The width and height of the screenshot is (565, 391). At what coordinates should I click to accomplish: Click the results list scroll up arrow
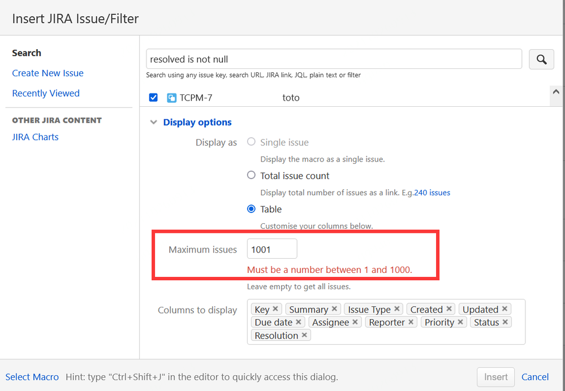(x=555, y=92)
